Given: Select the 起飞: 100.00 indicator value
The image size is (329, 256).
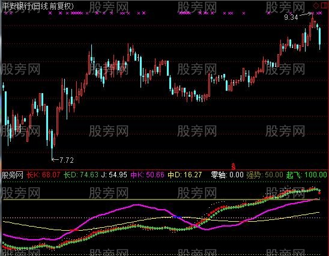Looking at the screenshot, I should click(307, 175).
